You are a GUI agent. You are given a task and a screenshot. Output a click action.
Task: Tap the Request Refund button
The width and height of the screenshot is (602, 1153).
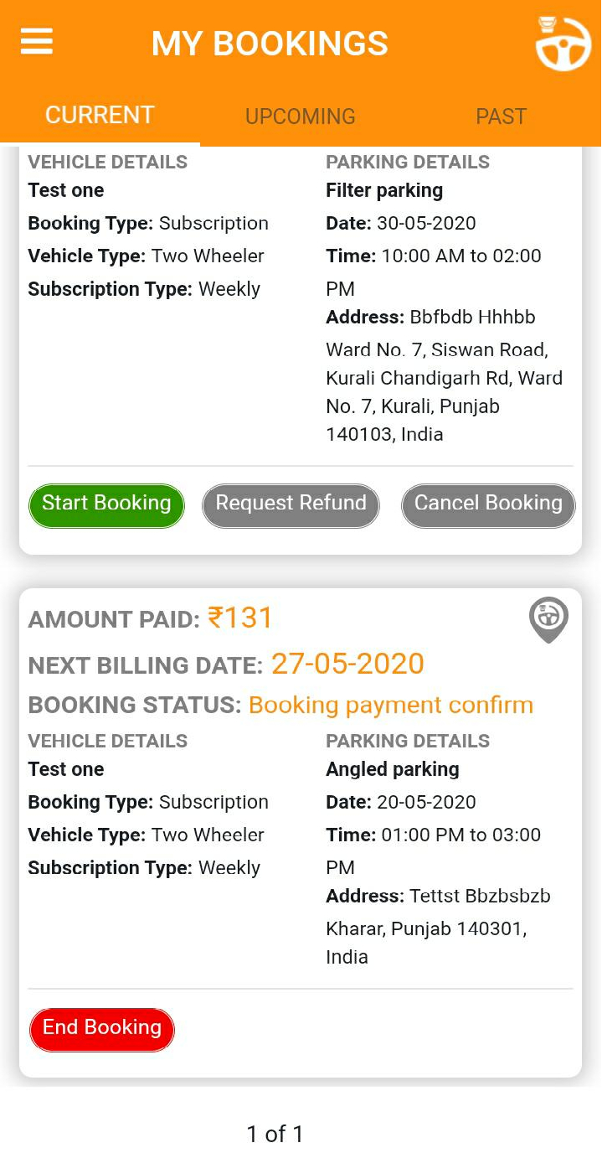(x=291, y=504)
